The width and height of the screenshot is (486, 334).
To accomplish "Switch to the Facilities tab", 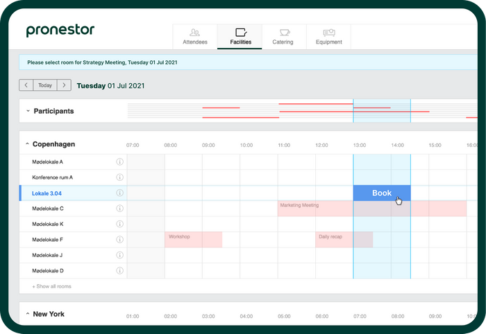I will coord(240,37).
